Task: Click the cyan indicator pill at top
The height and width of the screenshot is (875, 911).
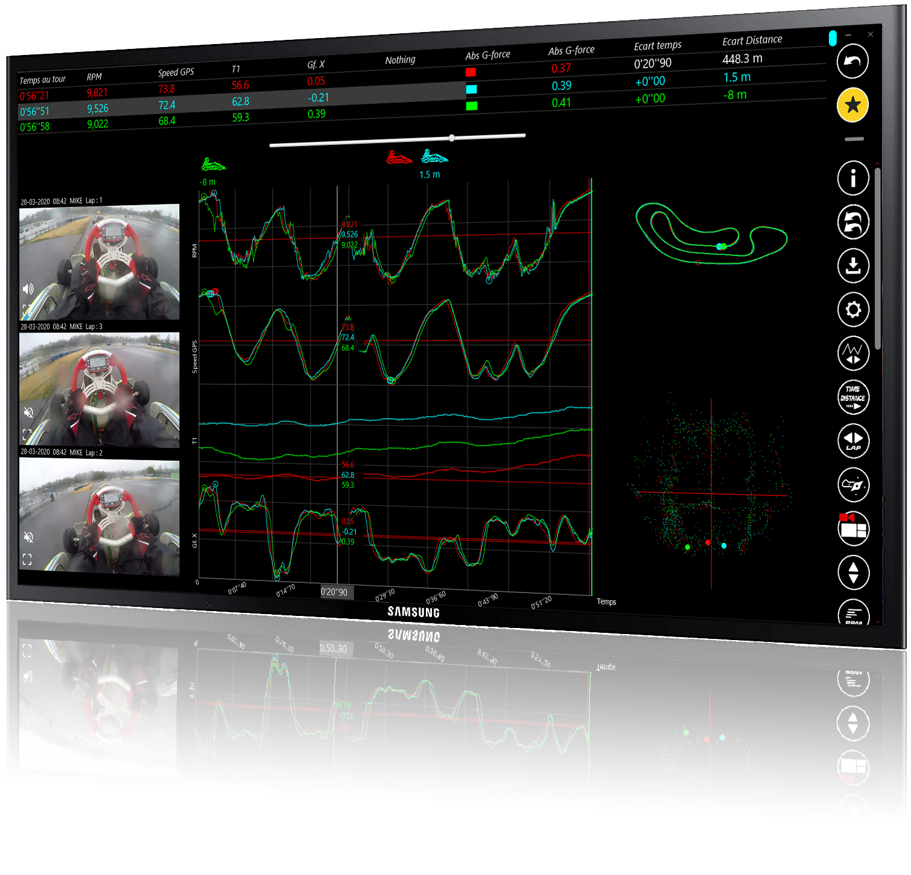Action: coord(832,38)
